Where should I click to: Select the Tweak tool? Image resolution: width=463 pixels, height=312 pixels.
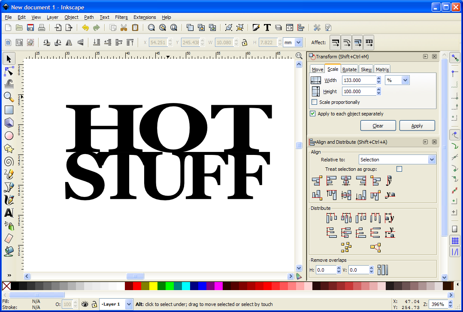(x=9, y=84)
